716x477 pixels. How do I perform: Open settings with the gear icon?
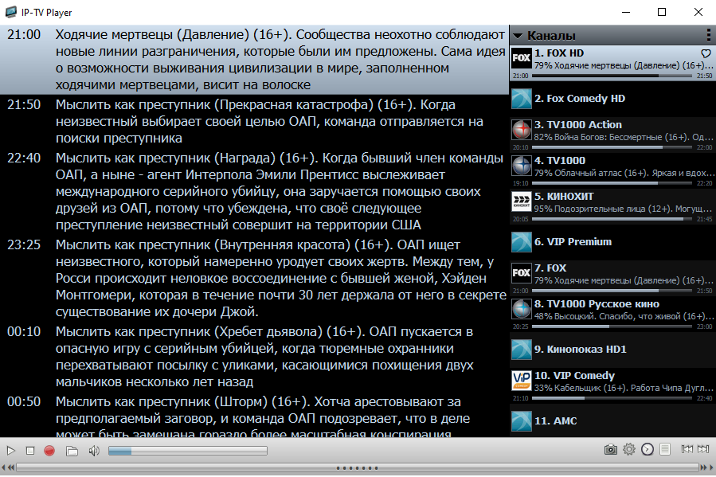pyautogui.click(x=629, y=450)
